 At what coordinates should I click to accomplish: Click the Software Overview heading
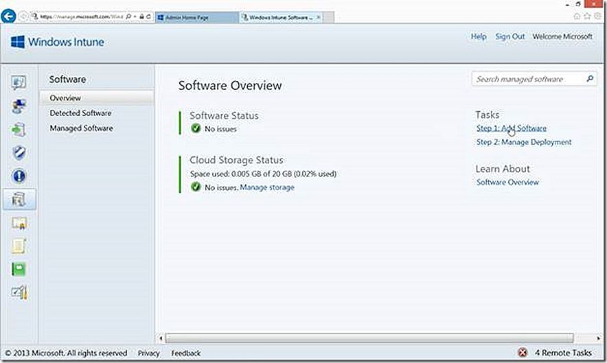click(x=230, y=85)
